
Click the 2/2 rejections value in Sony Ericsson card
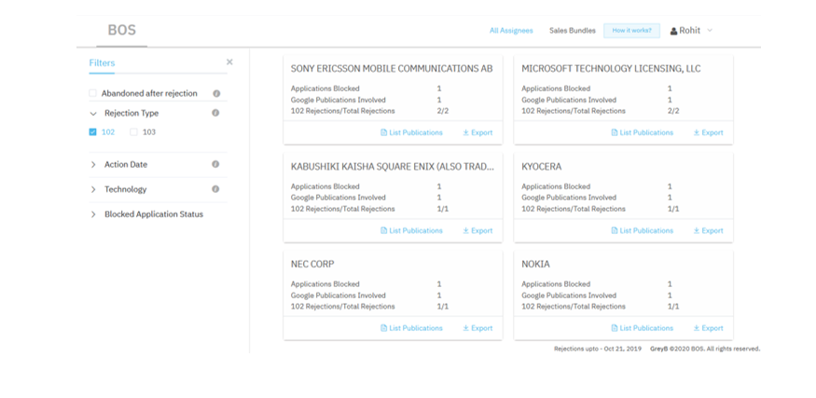pos(443,111)
